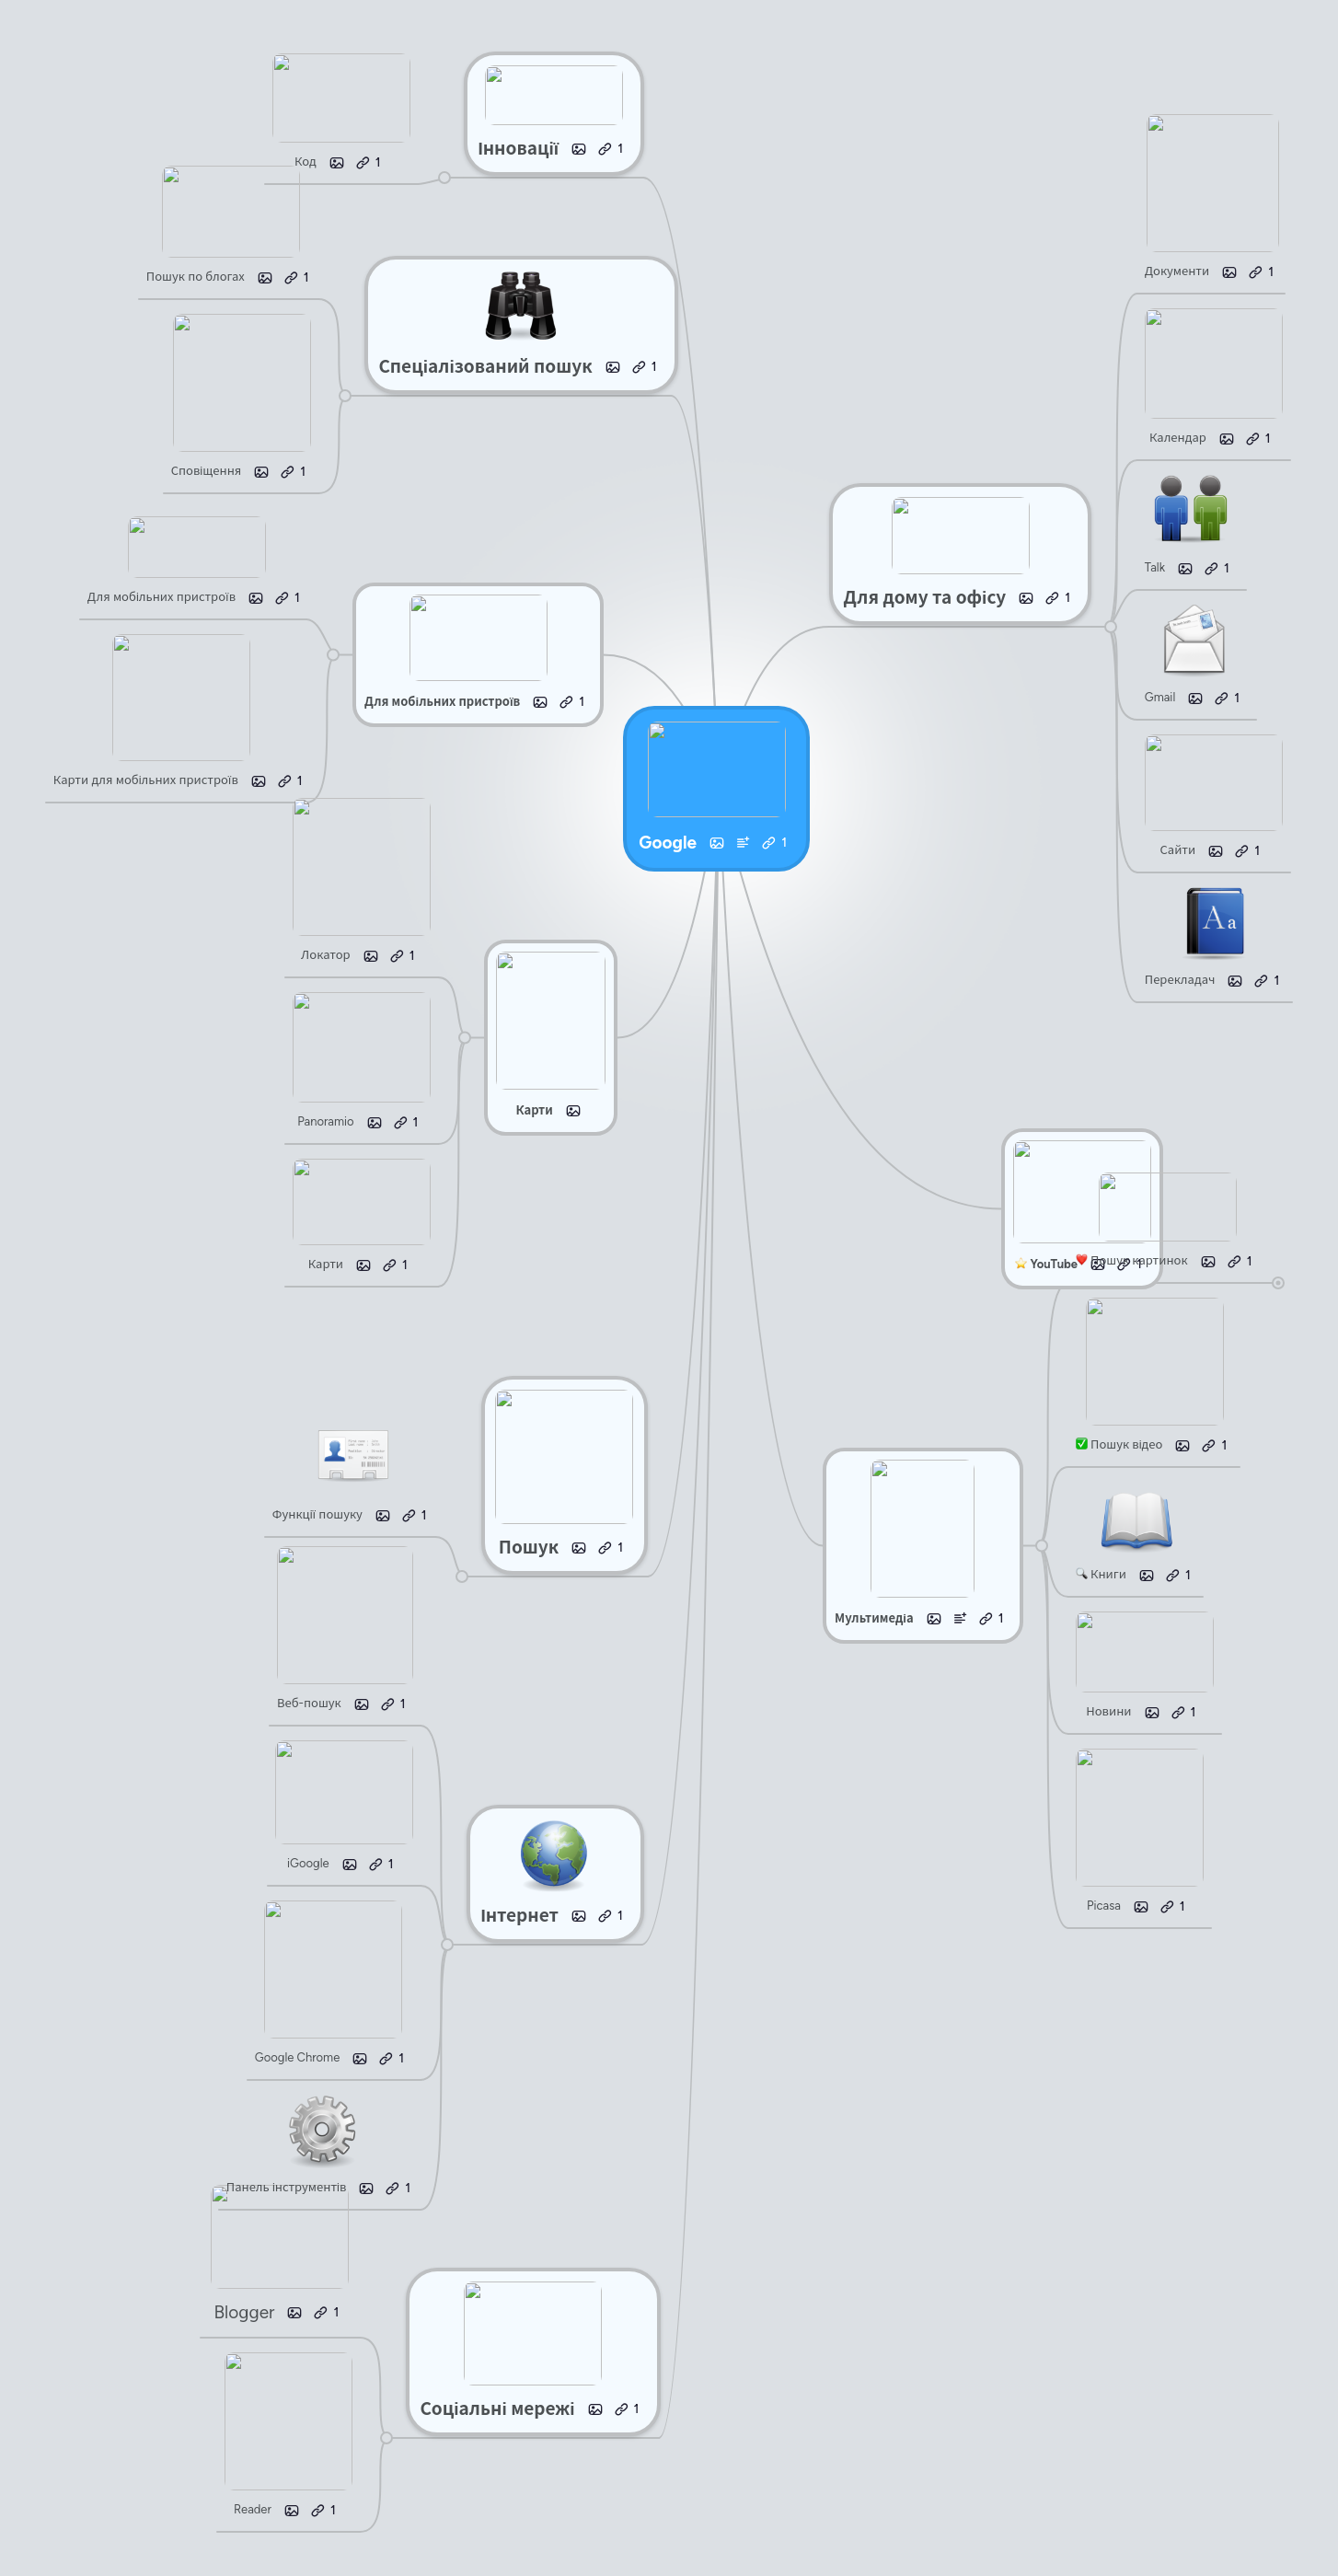Click the Gmail envelope picture
This screenshot has height=2576, width=1338.
(x=1194, y=638)
